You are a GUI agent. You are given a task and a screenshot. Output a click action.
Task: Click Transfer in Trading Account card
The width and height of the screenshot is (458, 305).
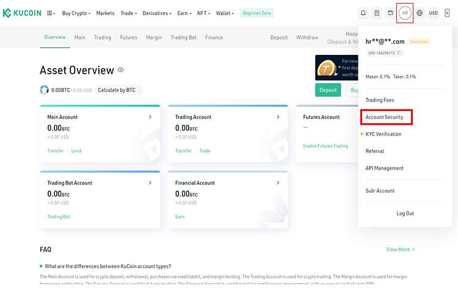183,151
